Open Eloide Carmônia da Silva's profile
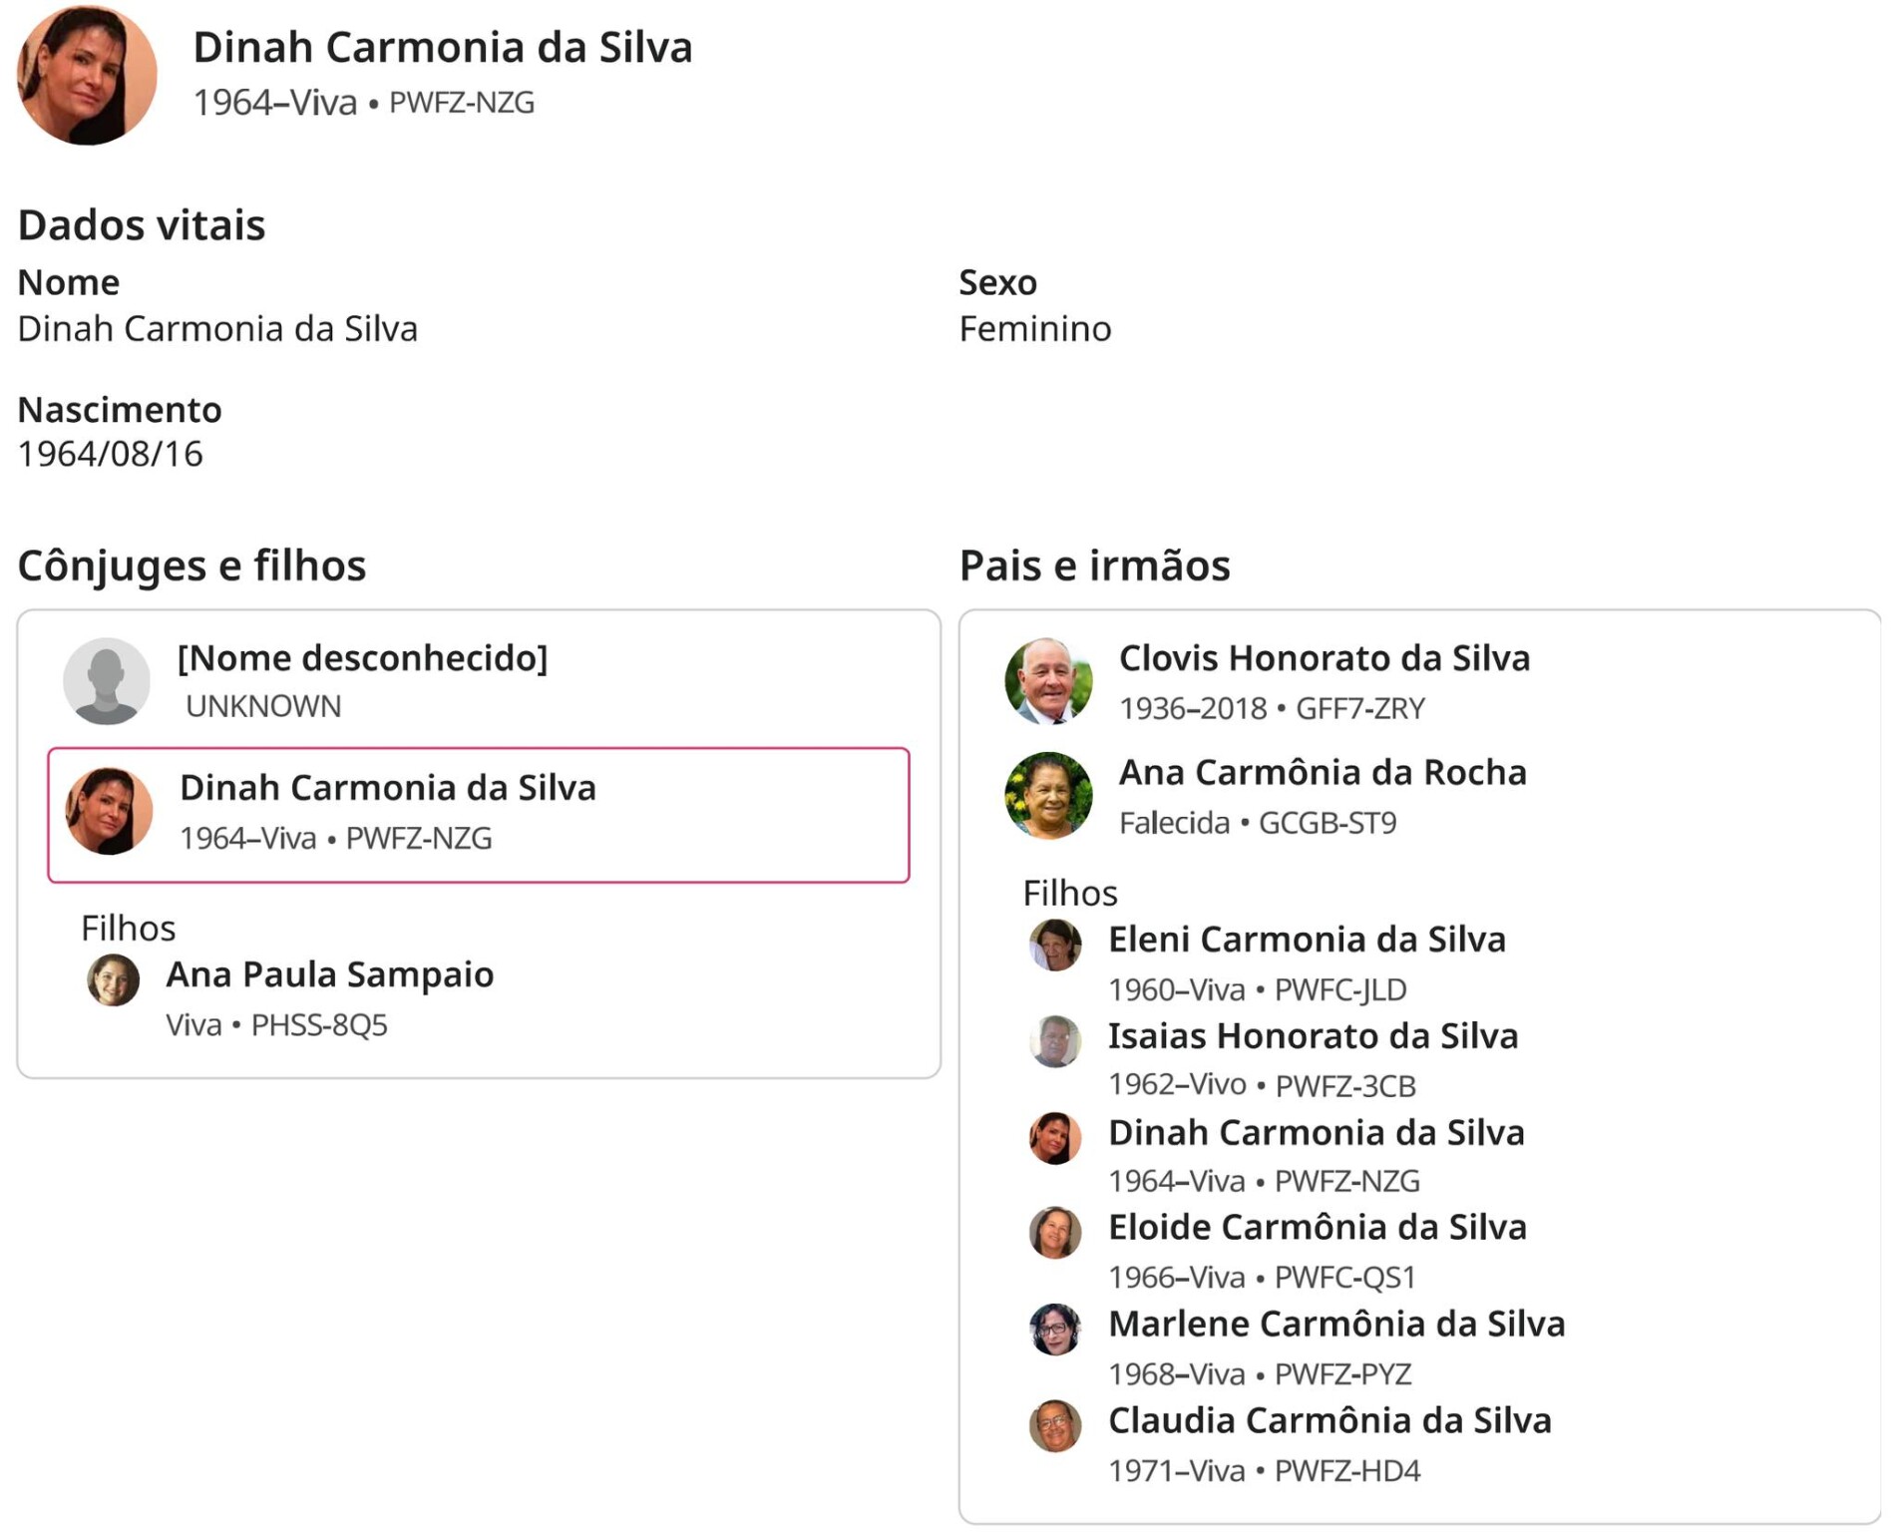 click(x=1317, y=1227)
